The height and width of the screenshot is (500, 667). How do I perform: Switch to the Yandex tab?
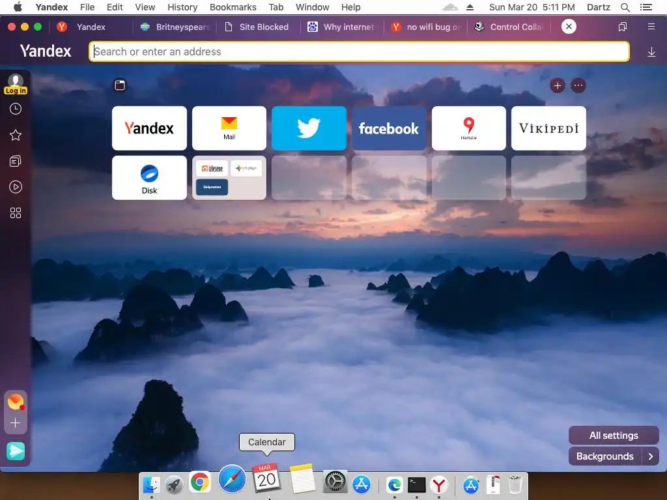89,27
